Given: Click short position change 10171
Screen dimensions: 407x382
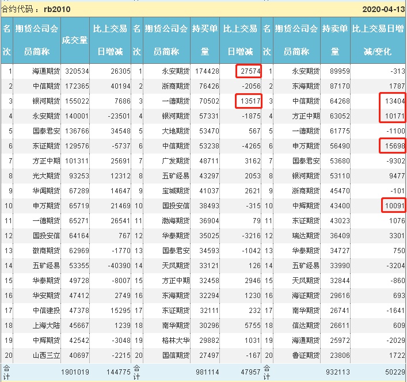Looking at the screenshot, I should point(395,116).
